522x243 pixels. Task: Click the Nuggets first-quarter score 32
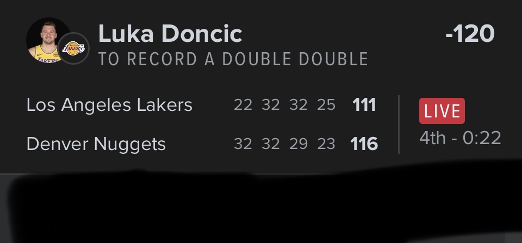[x=243, y=144]
